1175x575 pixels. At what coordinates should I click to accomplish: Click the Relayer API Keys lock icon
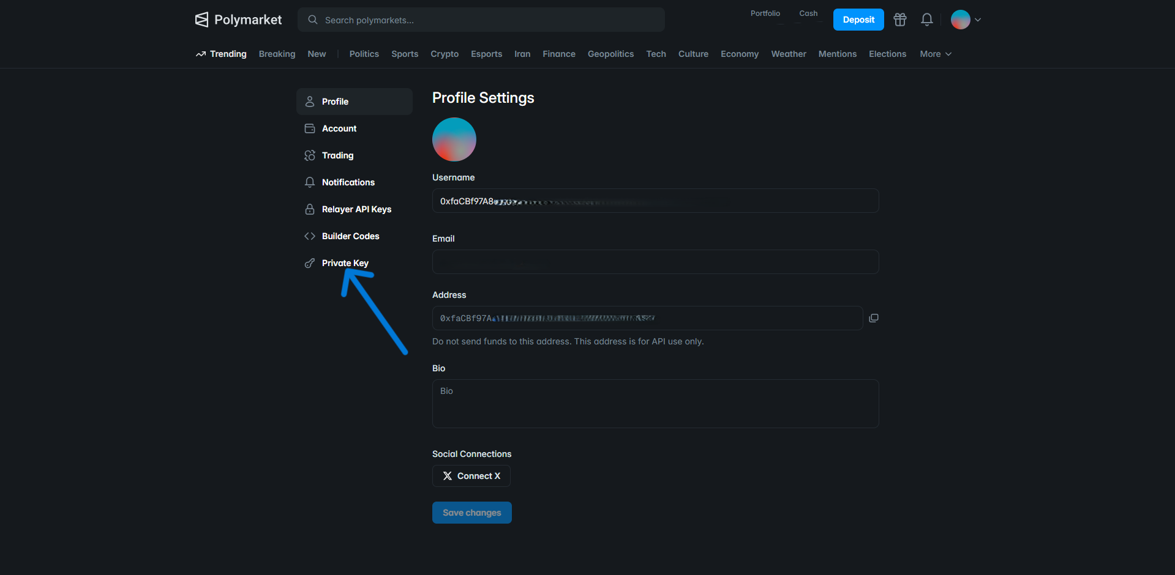click(310, 209)
